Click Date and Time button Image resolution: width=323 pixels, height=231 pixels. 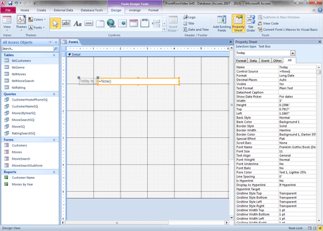pos(196,30)
